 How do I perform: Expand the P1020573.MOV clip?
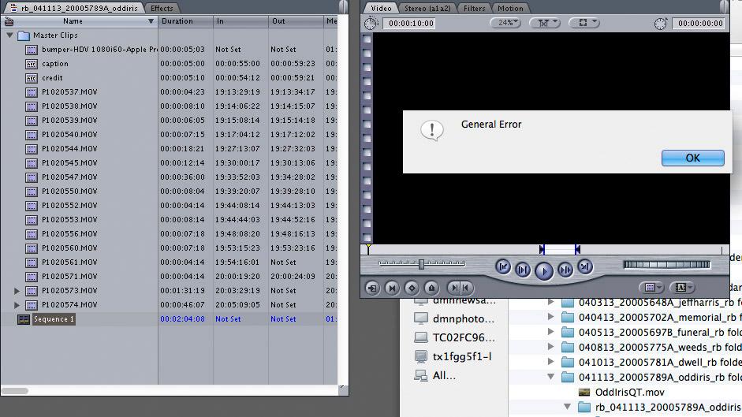point(17,291)
